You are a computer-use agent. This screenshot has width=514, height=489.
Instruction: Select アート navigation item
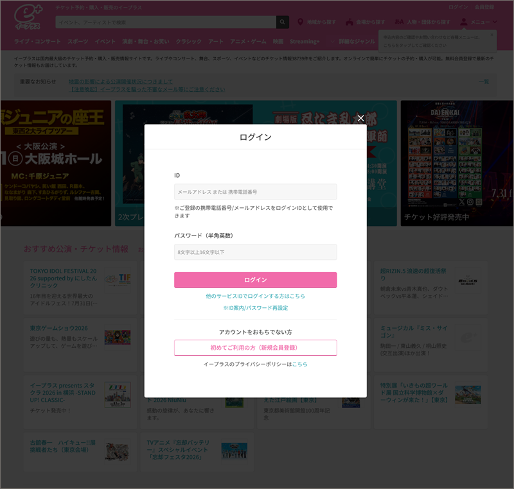[216, 41]
